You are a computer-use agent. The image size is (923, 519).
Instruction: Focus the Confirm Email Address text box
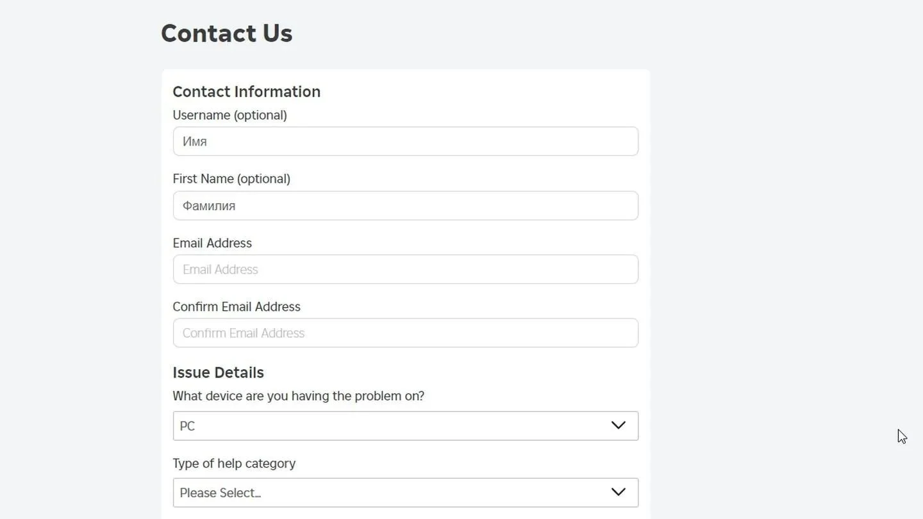coord(405,333)
